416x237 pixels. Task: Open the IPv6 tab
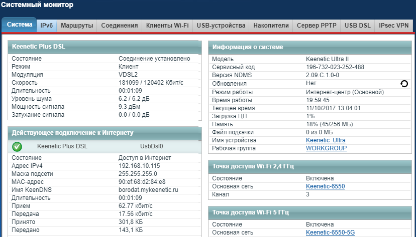pyautogui.click(x=47, y=25)
